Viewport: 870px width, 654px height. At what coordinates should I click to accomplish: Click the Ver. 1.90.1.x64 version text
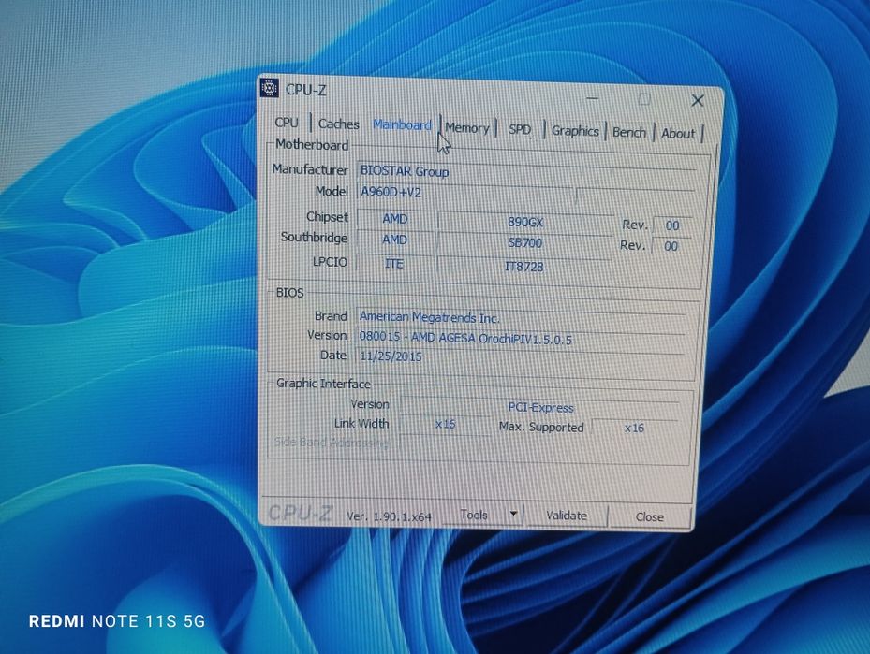(389, 516)
